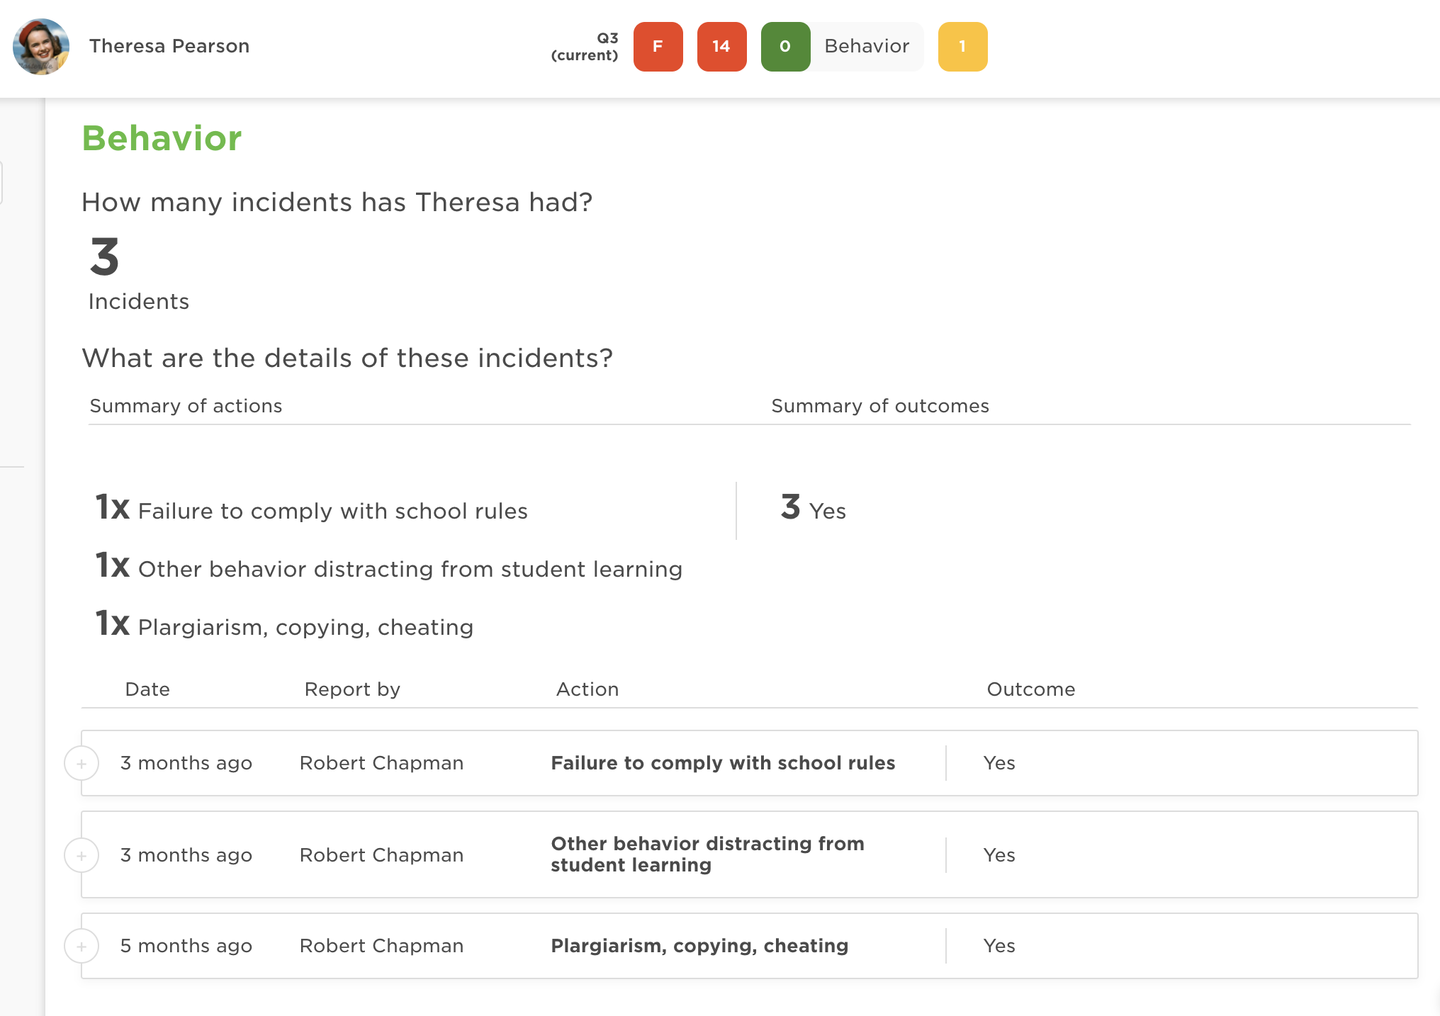This screenshot has width=1440, height=1016.
Task: Expand the Plargiarism, copying, cheating incident row
Action: tap(81, 947)
